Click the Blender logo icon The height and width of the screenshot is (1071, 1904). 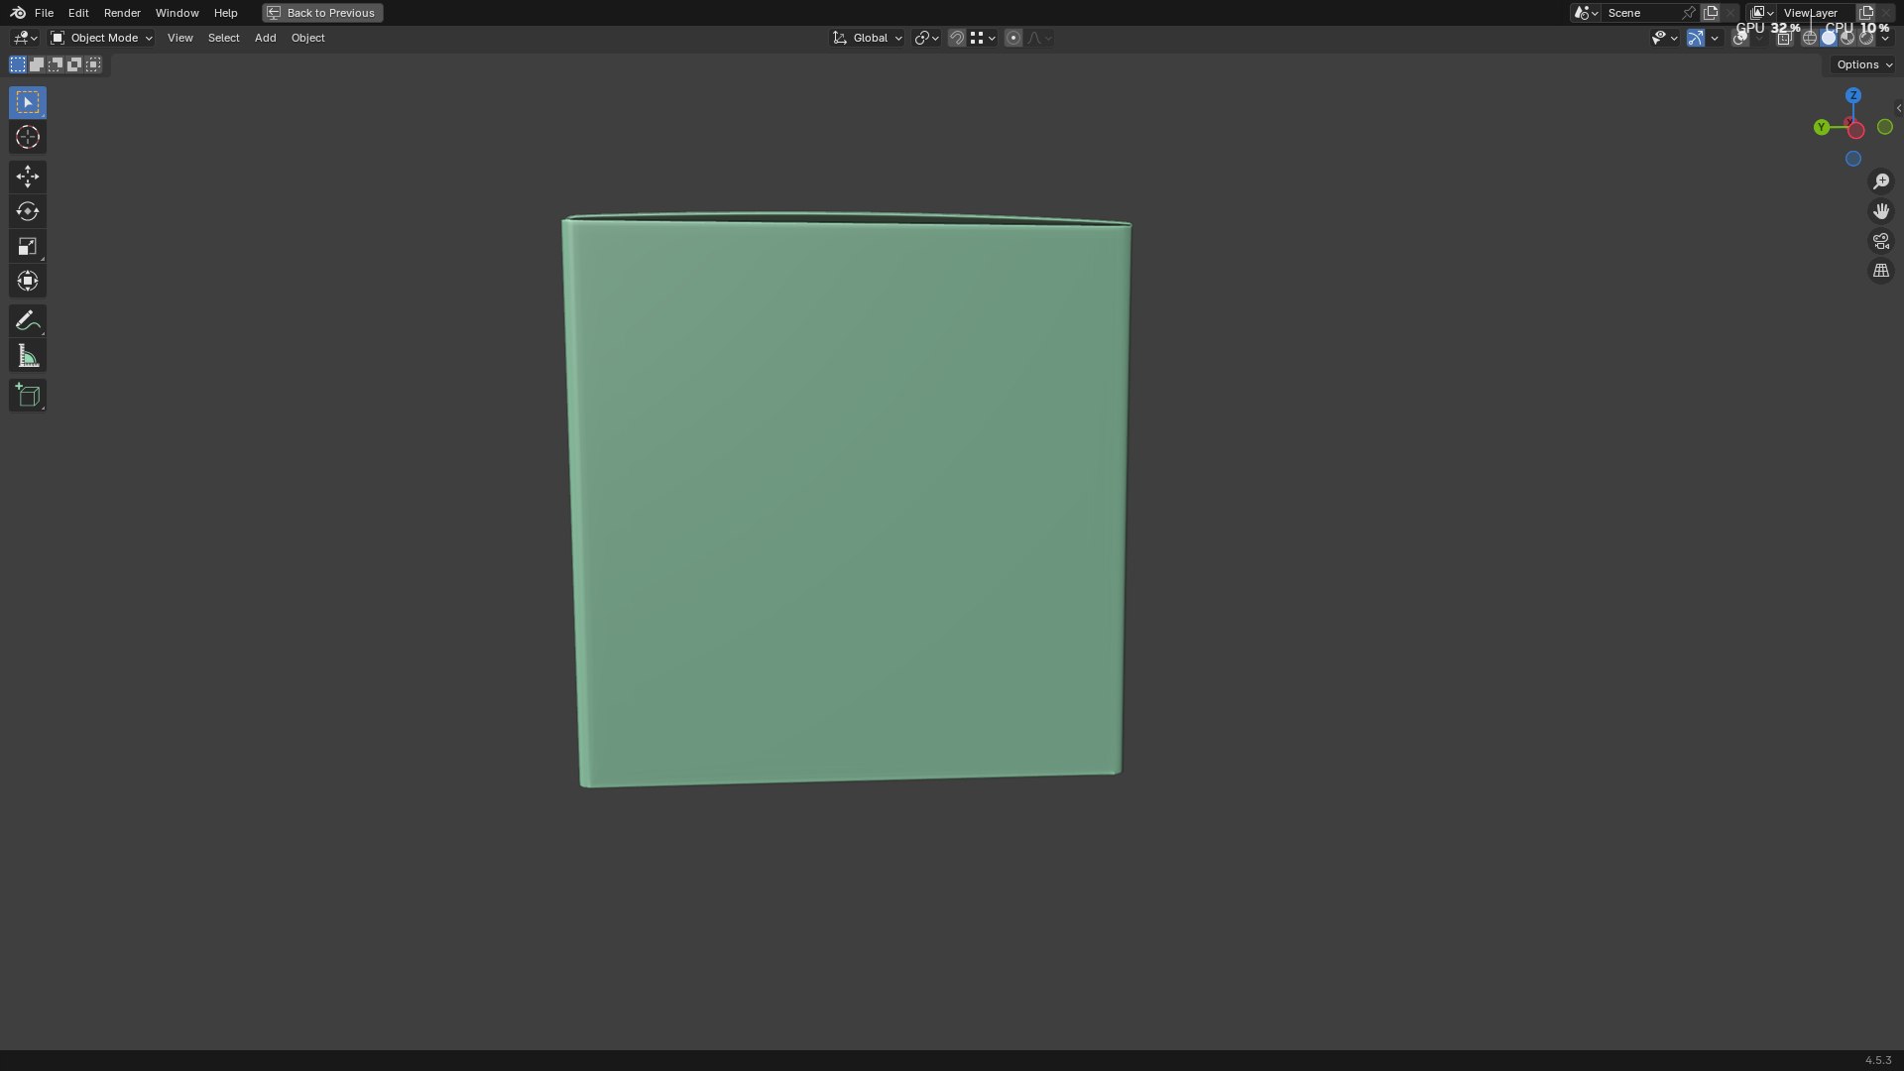(x=18, y=13)
